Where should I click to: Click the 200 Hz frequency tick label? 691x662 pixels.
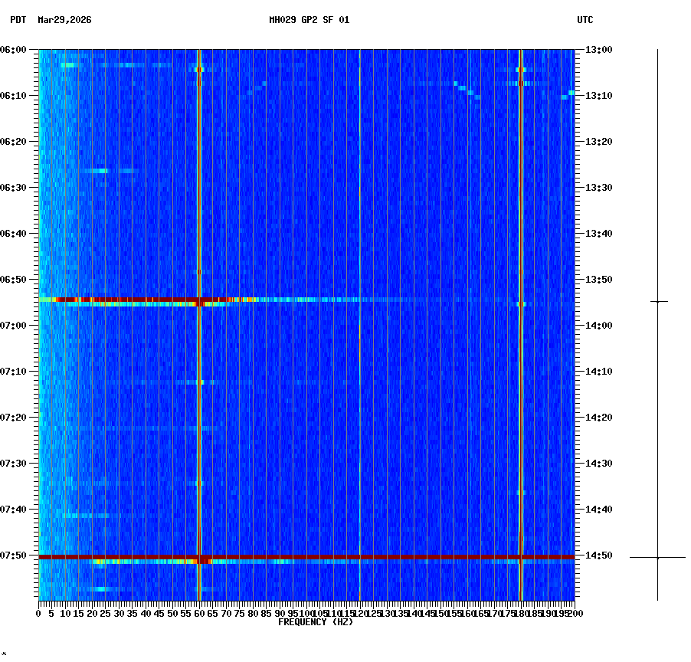coord(576,613)
